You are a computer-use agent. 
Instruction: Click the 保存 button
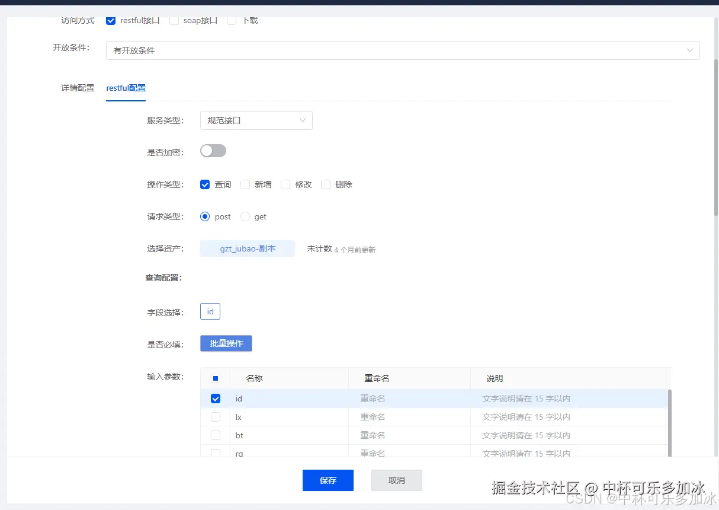(328, 480)
